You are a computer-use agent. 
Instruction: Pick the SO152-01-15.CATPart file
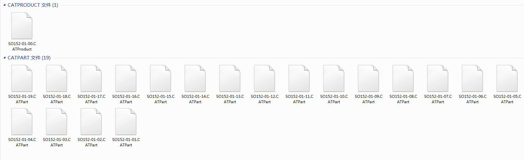(161, 78)
